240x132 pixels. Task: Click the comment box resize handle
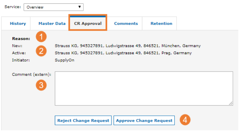tap(231, 103)
